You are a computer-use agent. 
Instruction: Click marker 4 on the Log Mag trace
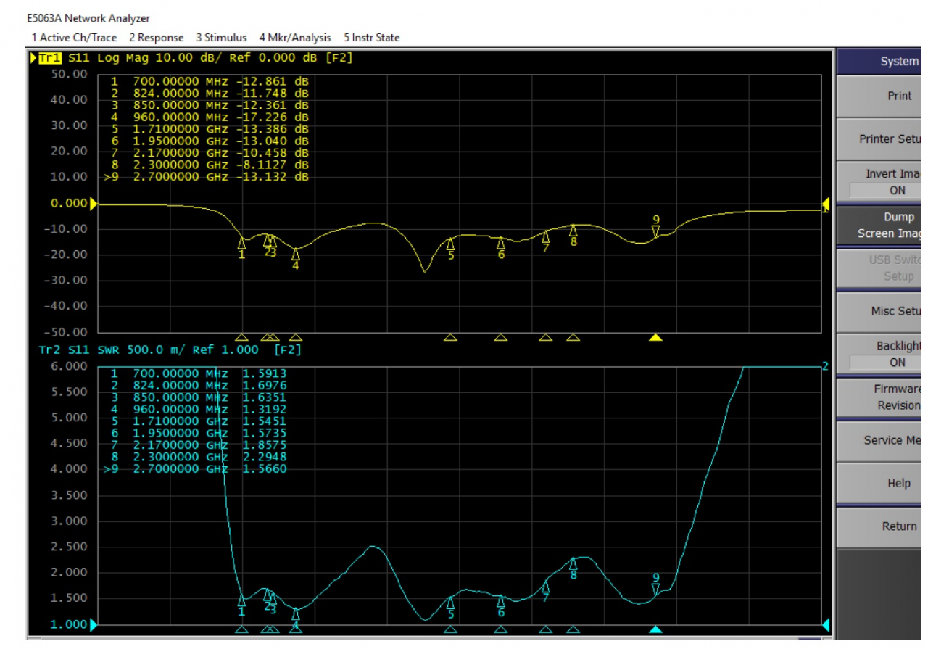[296, 253]
